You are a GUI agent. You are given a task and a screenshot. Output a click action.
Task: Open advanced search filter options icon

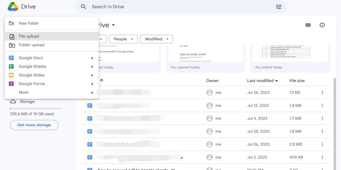click(x=279, y=7)
